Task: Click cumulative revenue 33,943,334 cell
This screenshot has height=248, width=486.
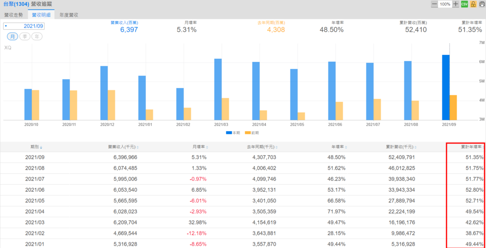Action: coord(402,190)
